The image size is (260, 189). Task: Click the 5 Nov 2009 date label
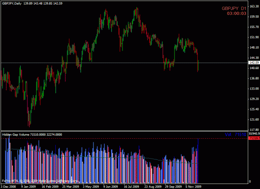click(x=193, y=187)
